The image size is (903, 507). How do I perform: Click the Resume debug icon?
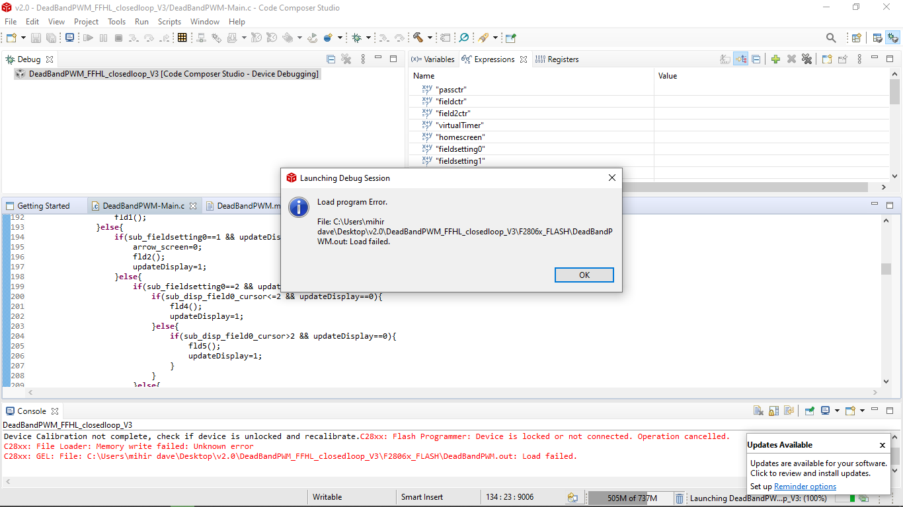[x=88, y=38]
